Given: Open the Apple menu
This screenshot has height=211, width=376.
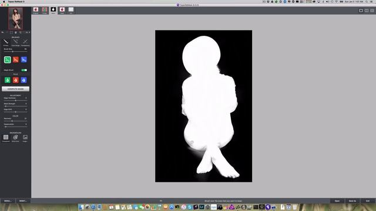Looking at the screenshot, I should [x=4, y=1].
